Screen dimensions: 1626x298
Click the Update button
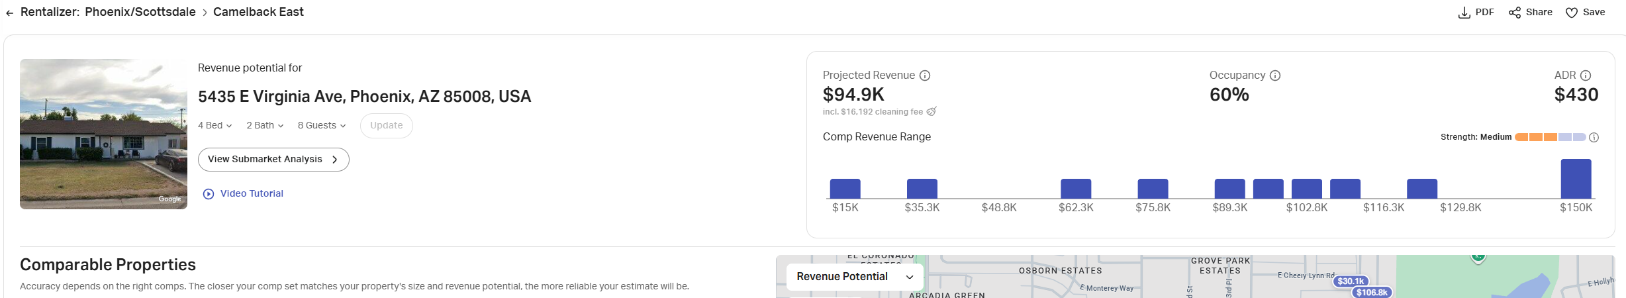(387, 125)
